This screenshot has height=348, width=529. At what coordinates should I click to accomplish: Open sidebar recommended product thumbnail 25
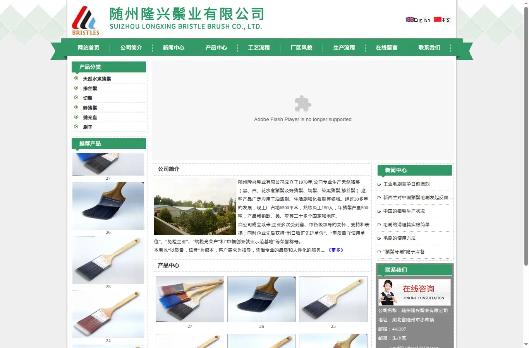108,260
